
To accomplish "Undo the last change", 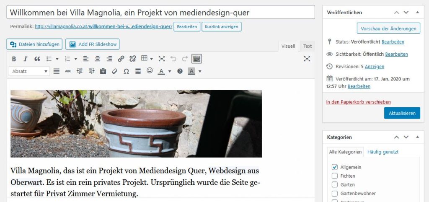I will point(173,59).
